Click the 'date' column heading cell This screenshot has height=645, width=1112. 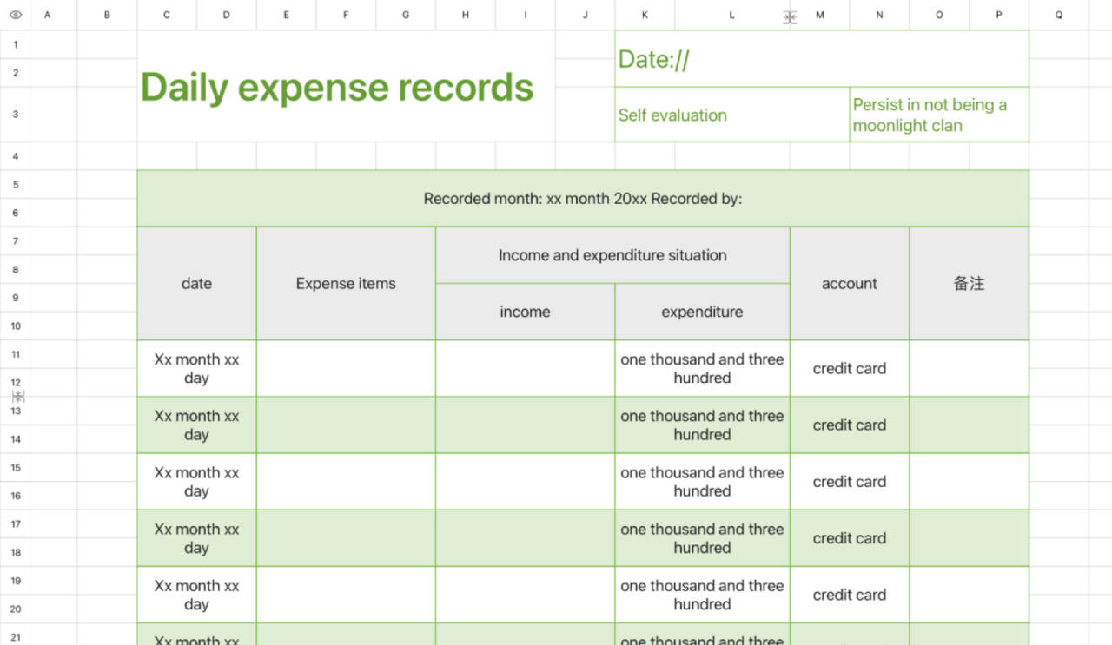(x=196, y=284)
